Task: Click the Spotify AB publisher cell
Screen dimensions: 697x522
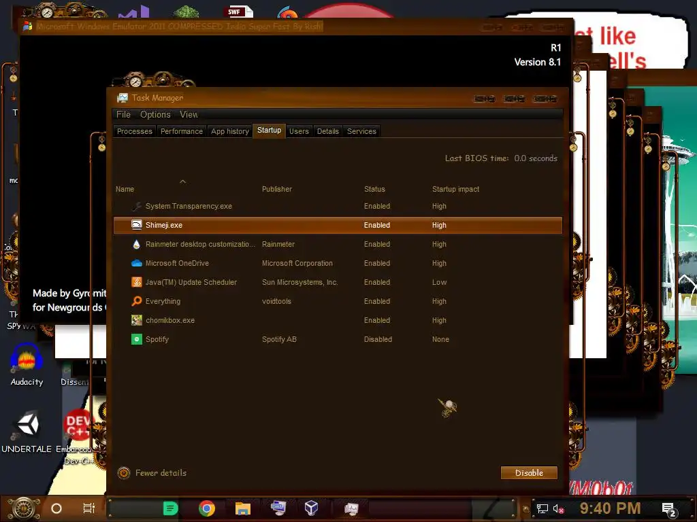Action: point(279,339)
